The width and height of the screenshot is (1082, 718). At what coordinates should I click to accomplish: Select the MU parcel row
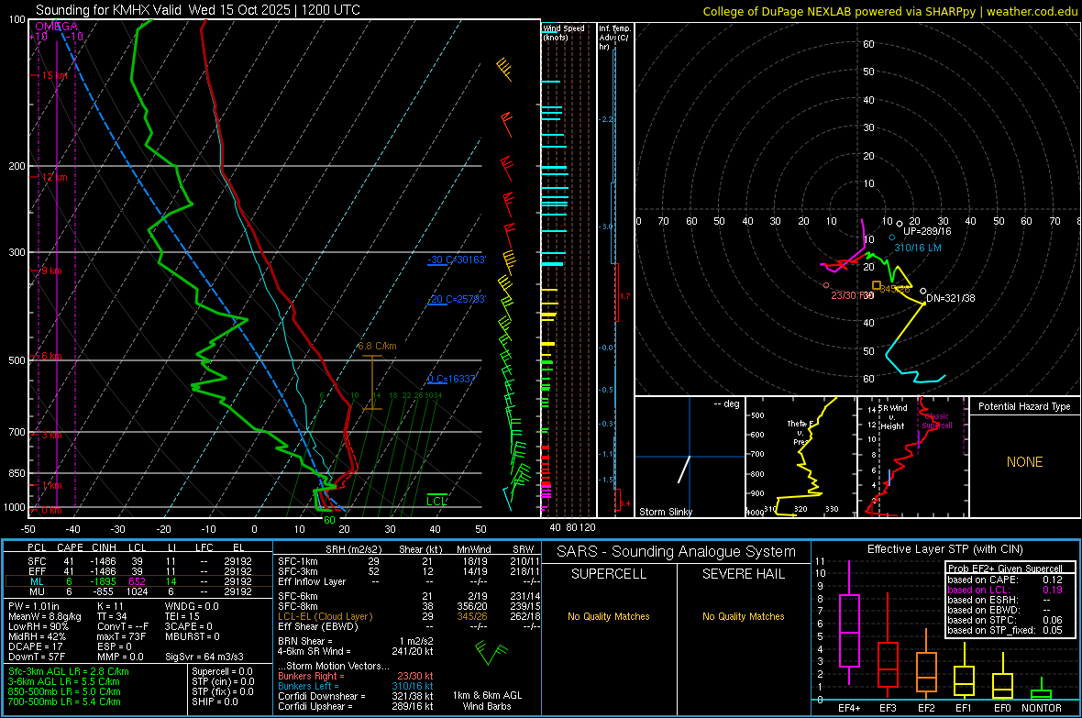click(x=138, y=591)
